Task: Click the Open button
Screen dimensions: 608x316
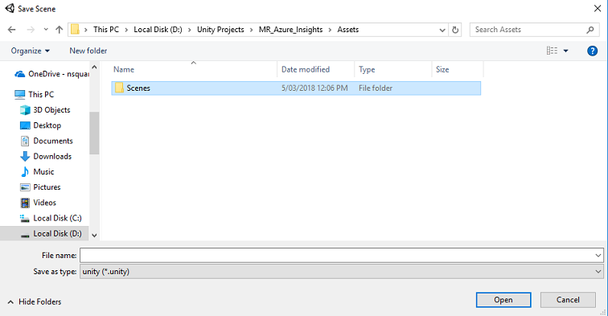Action: tap(503, 300)
